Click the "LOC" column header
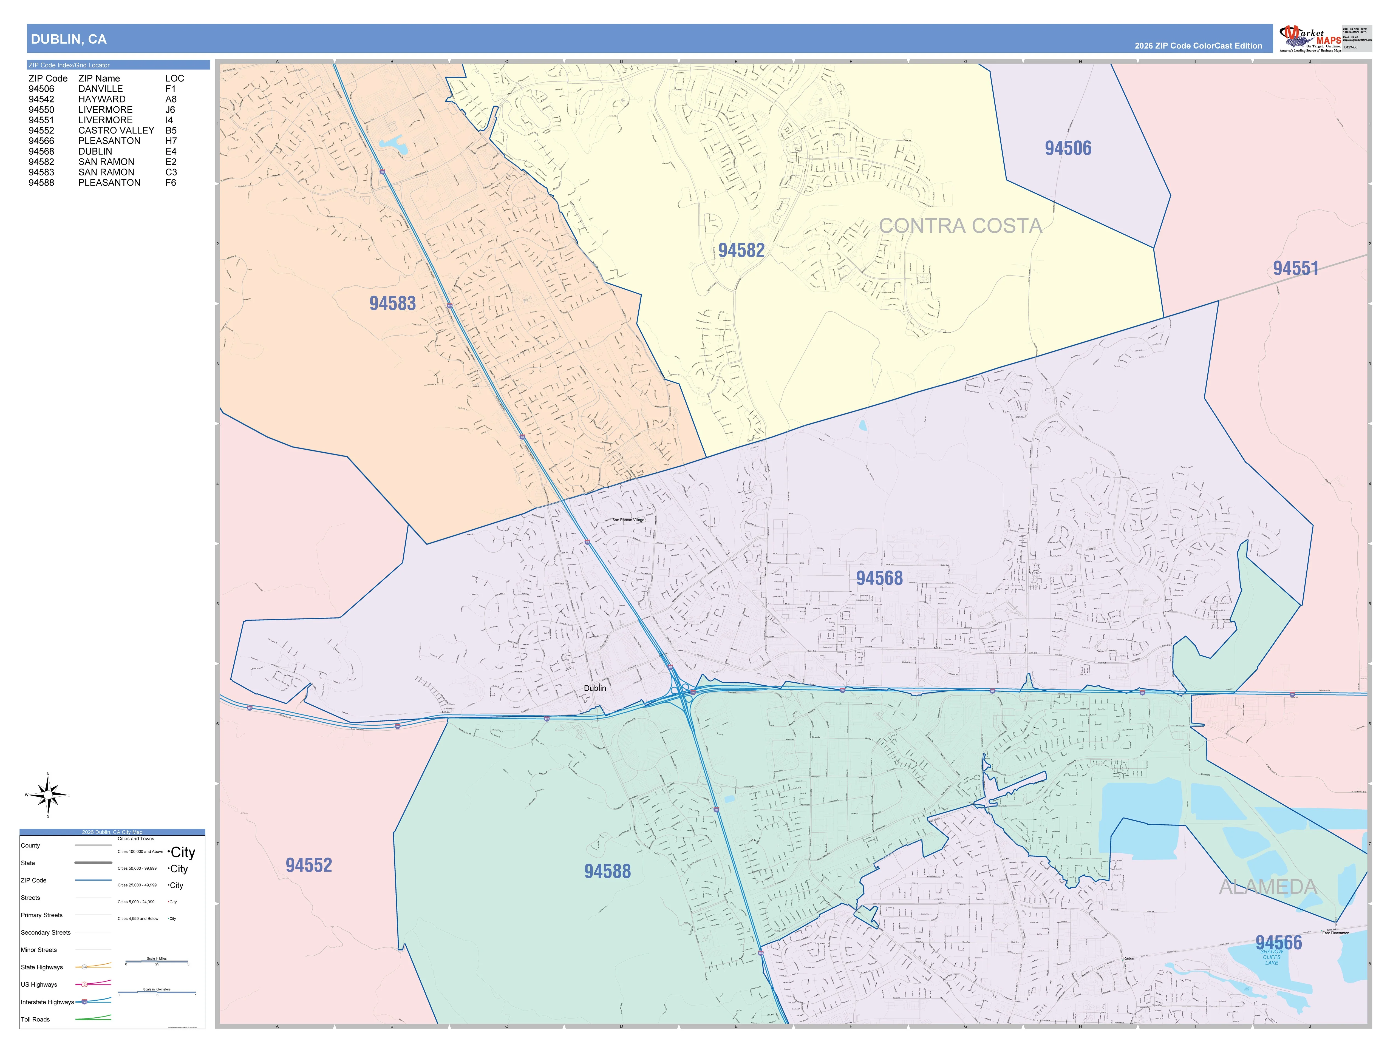1393x1050 pixels. (x=175, y=79)
